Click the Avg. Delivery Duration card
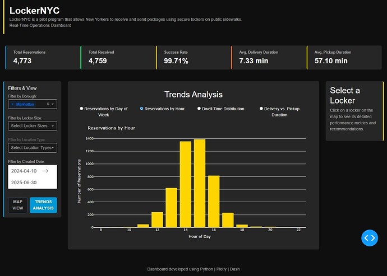Image resolution: width=387 pixels, height=276 pixels. pyautogui.click(x=269, y=58)
